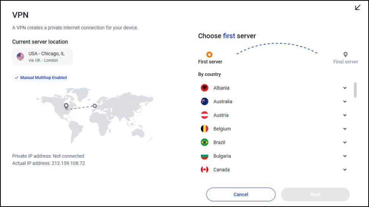This screenshot has width=369, height=207.
Task: Select the orange First server step marker
Action: tap(209, 55)
